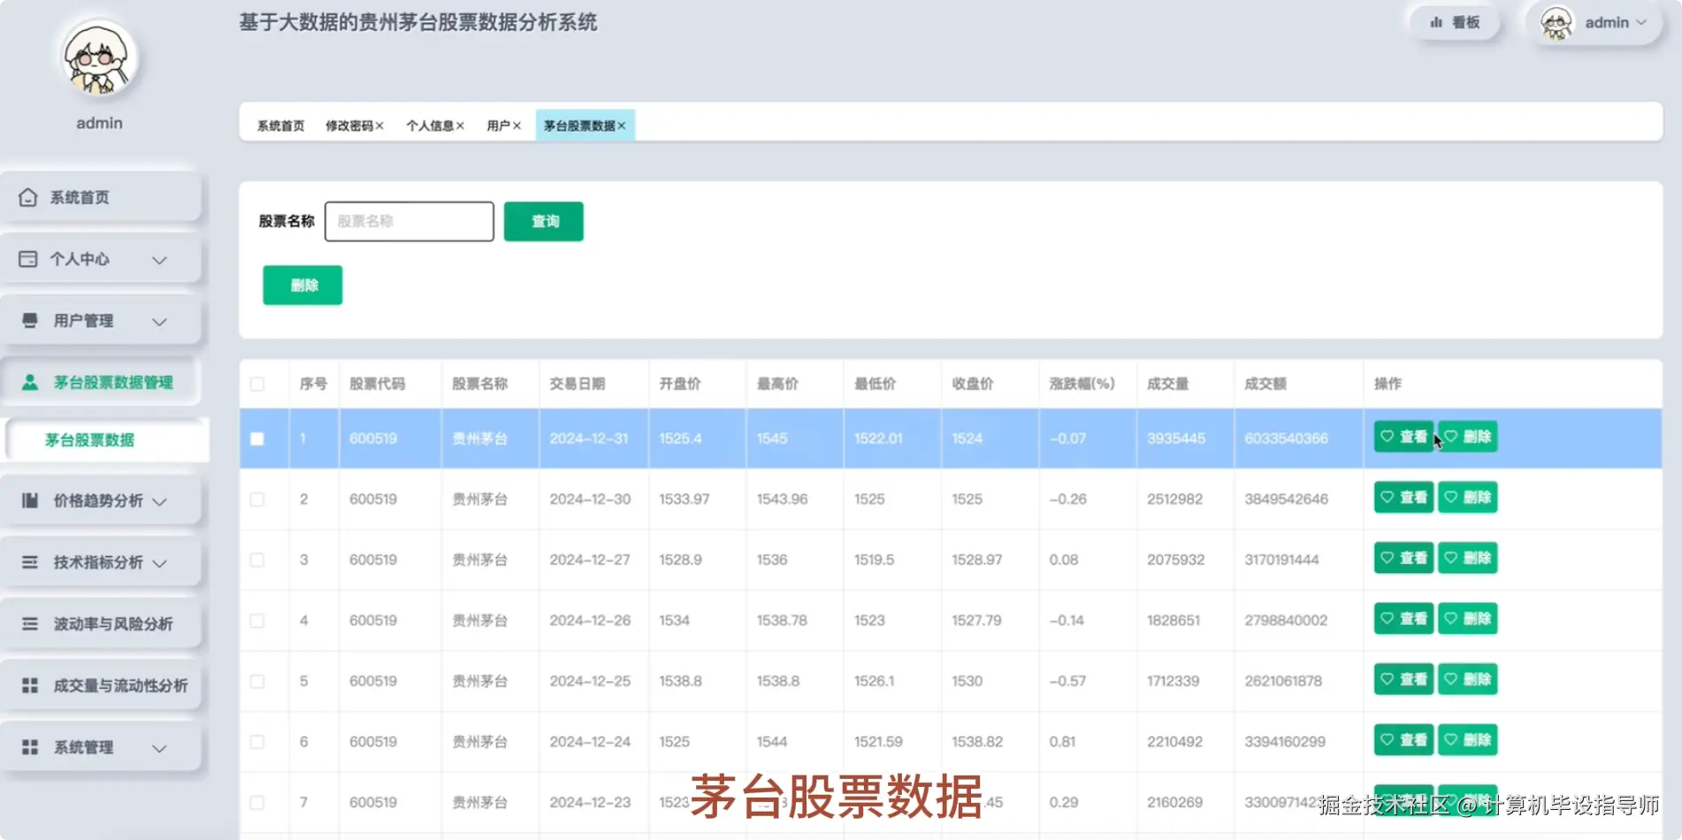The height and width of the screenshot is (840, 1682).
Task: Click the chart icon of 价格趋势分析
Action: point(30,500)
